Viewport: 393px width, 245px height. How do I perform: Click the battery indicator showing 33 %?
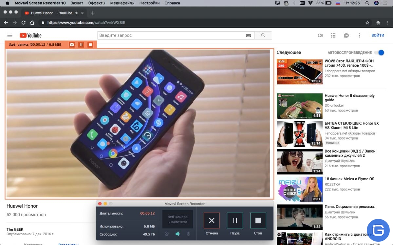coord(324,3)
